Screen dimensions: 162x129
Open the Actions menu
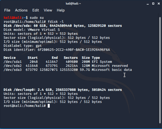pos(21,10)
